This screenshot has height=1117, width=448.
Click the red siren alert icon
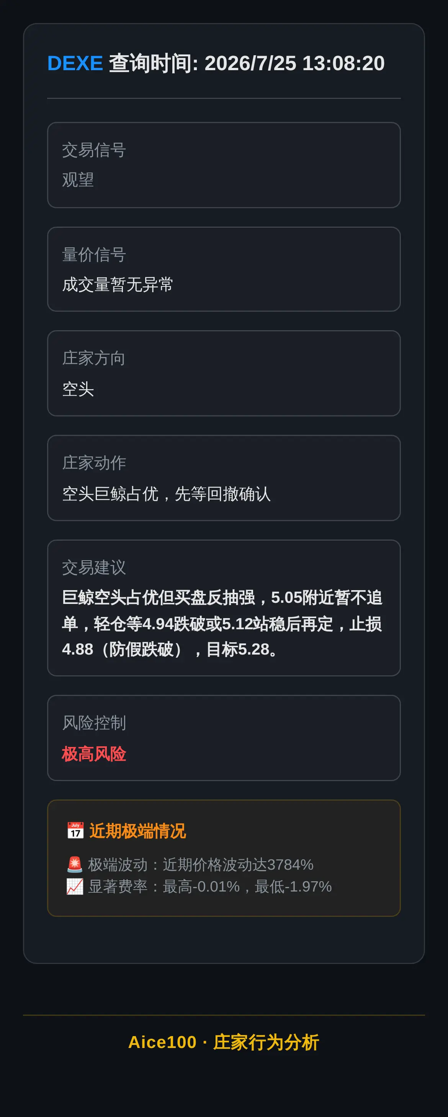click(x=75, y=865)
